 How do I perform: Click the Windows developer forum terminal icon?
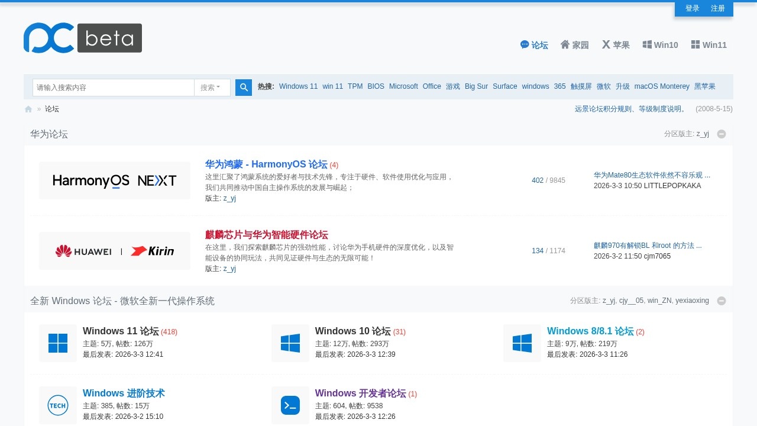290,405
